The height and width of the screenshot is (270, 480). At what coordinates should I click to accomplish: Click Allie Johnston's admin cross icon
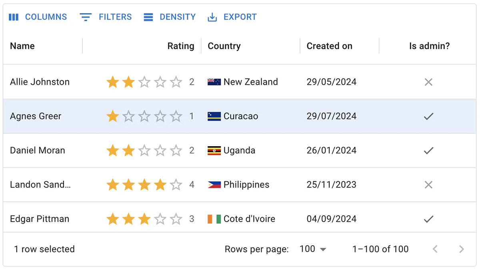coord(428,82)
